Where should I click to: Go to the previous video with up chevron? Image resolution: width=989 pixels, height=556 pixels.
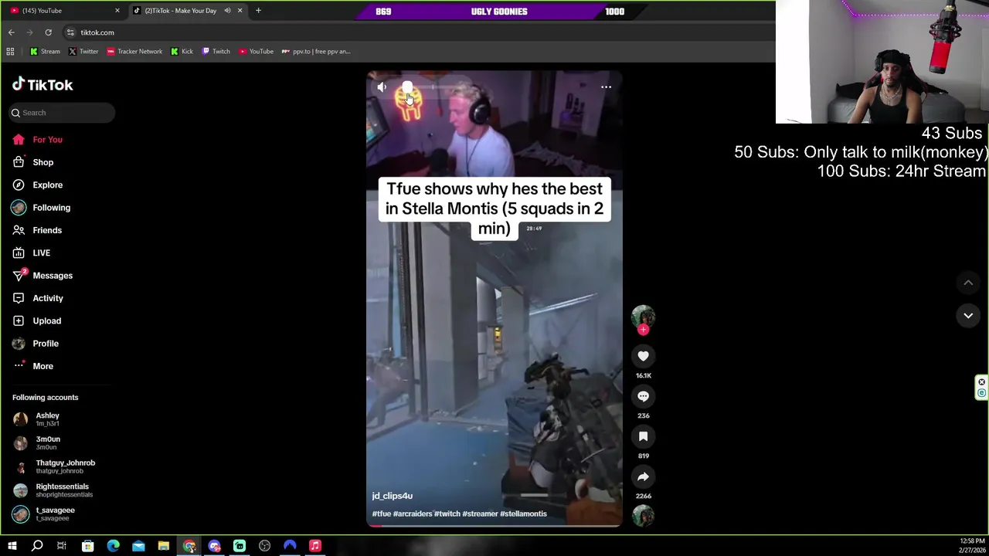point(968,283)
